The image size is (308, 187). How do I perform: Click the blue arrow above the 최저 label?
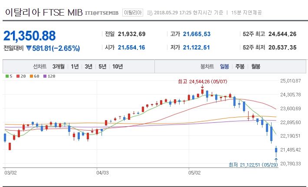click(276, 160)
